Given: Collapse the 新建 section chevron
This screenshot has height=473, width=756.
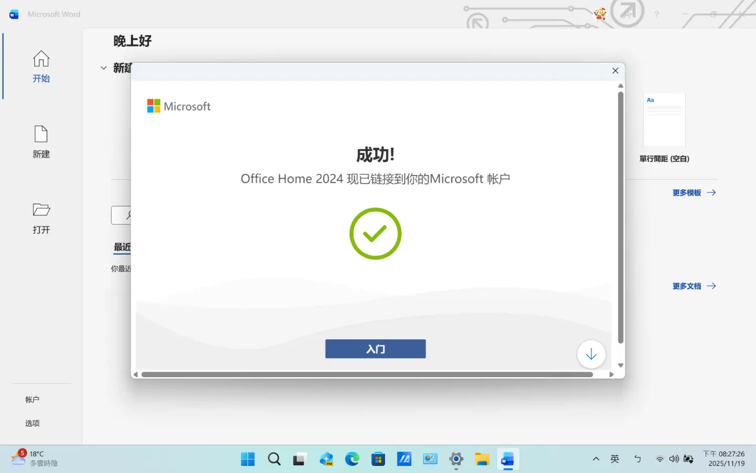Looking at the screenshot, I should pos(103,68).
